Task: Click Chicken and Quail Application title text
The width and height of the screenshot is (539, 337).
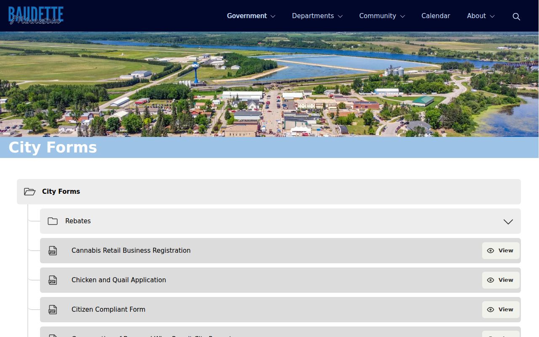Action: [119, 280]
